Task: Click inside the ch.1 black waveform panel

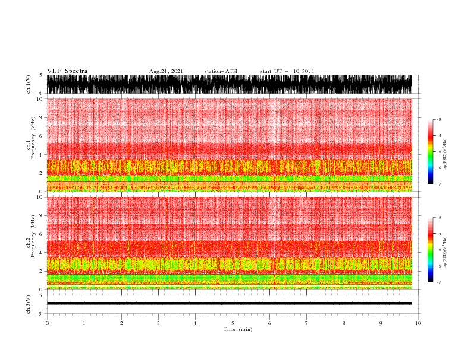Action: pyautogui.click(x=229, y=84)
